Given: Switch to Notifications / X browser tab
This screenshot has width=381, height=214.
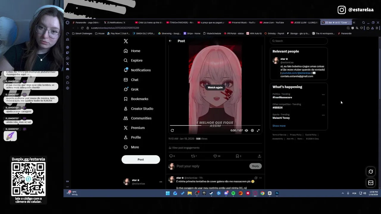Looking at the screenshot, I should [117, 23].
